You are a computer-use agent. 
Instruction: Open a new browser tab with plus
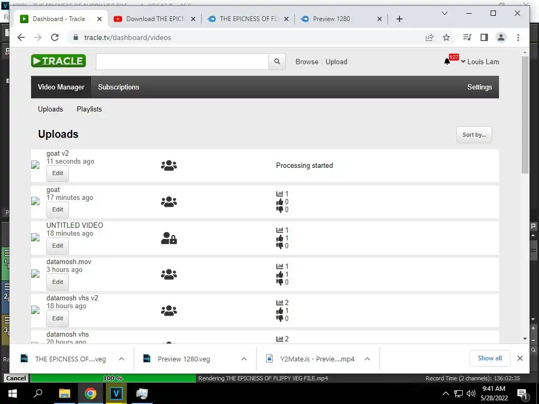click(399, 19)
